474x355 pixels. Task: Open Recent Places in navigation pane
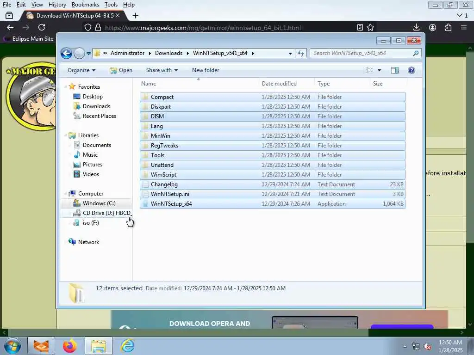(x=100, y=116)
